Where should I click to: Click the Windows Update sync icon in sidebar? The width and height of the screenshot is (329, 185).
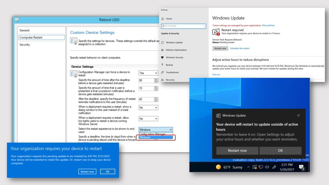point(162,42)
